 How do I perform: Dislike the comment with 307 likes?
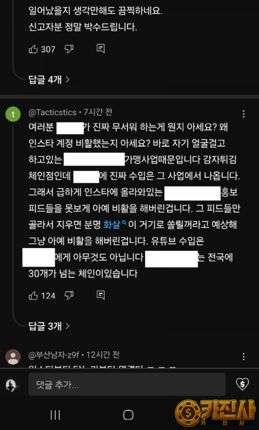click(69, 49)
